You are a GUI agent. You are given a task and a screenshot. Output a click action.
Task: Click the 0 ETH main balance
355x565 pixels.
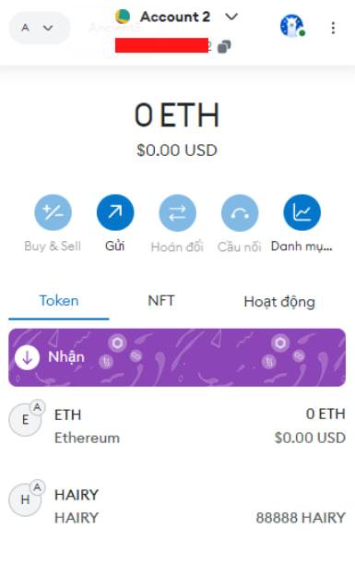(177, 115)
